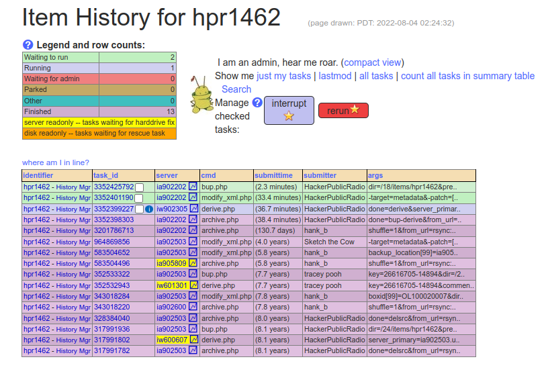The image size is (546, 386).
Task: Open server link iw601301
Action: click(172, 285)
